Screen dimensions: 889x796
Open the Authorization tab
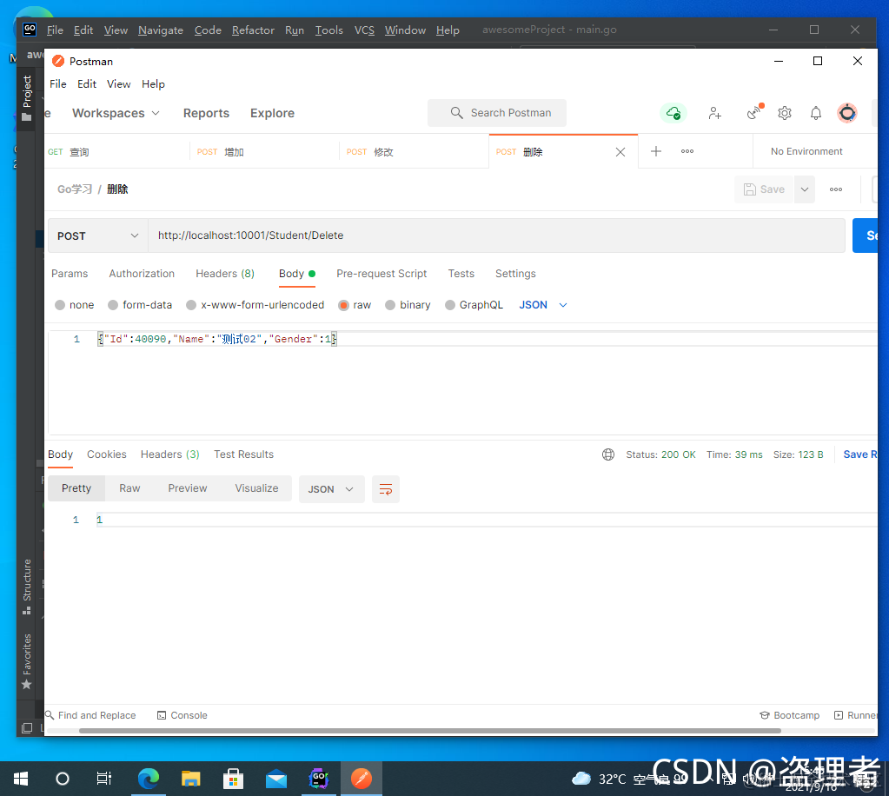point(142,274)
